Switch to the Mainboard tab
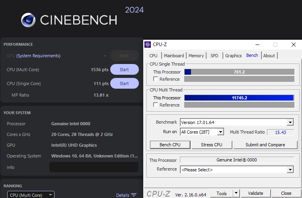 (x=174, y=56)
